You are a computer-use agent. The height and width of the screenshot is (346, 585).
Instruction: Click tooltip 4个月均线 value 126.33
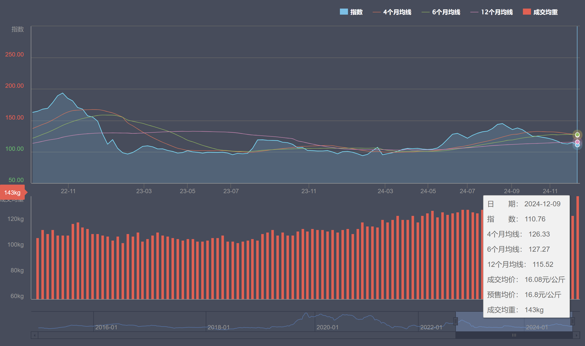(x=539, y=234)
